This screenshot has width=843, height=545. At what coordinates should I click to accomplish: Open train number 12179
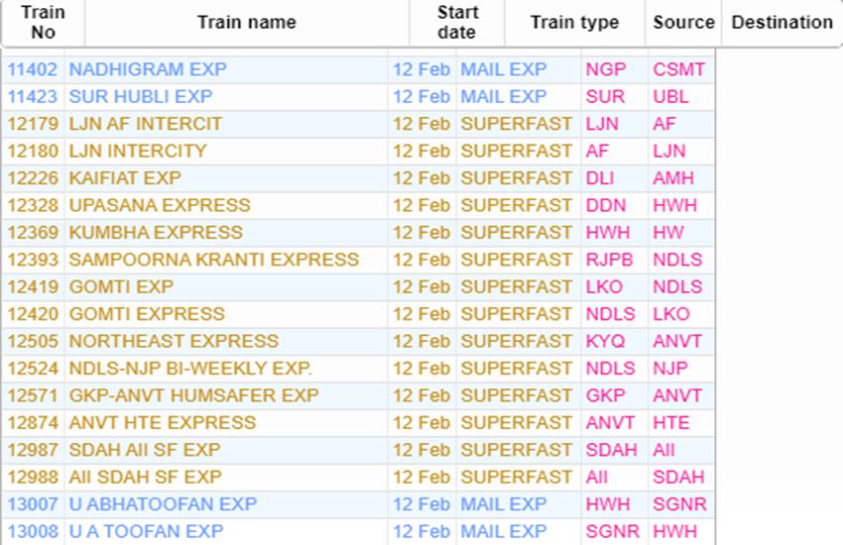pos(33,124)
